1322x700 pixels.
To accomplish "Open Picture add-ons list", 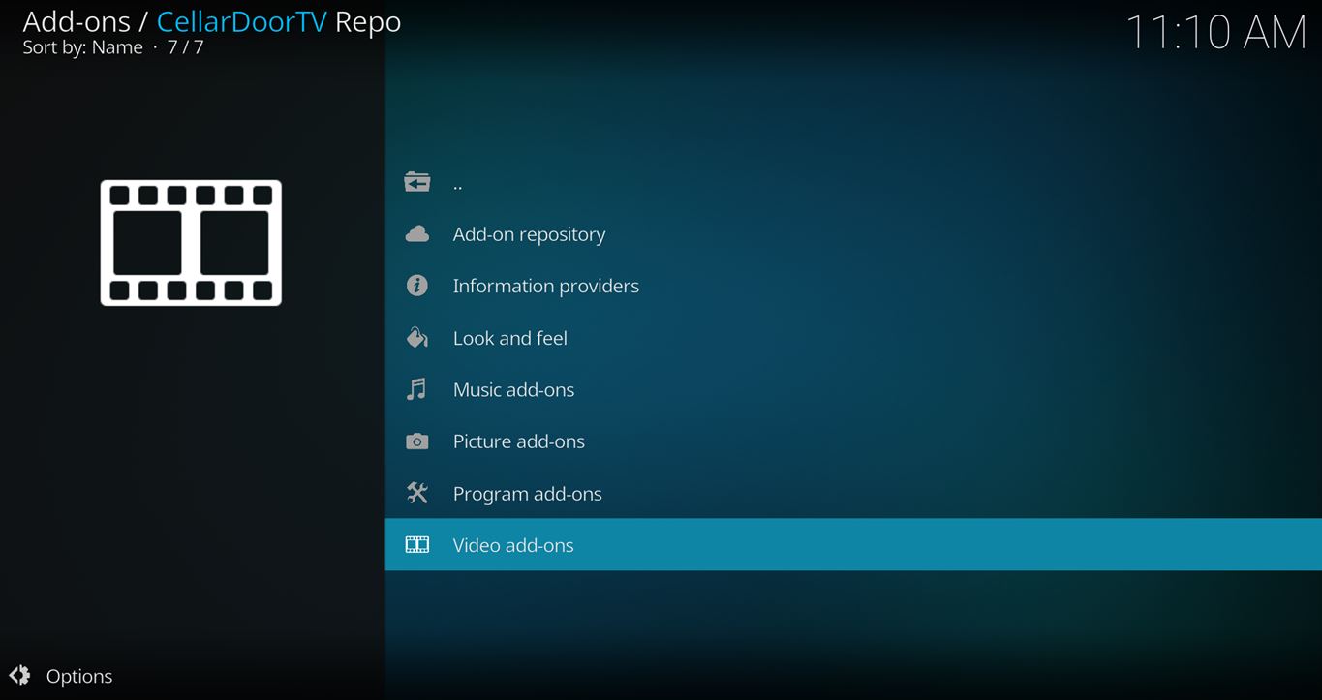I will tap(518, 441).
